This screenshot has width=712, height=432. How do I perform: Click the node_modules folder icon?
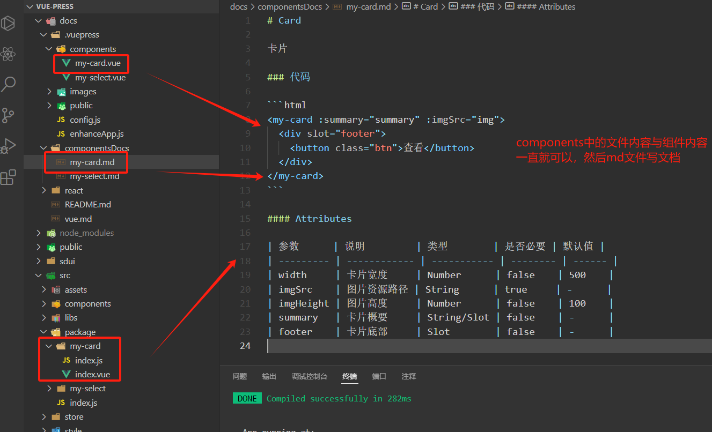(51, 233)
